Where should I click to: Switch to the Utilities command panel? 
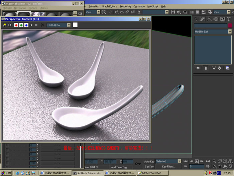229,19
